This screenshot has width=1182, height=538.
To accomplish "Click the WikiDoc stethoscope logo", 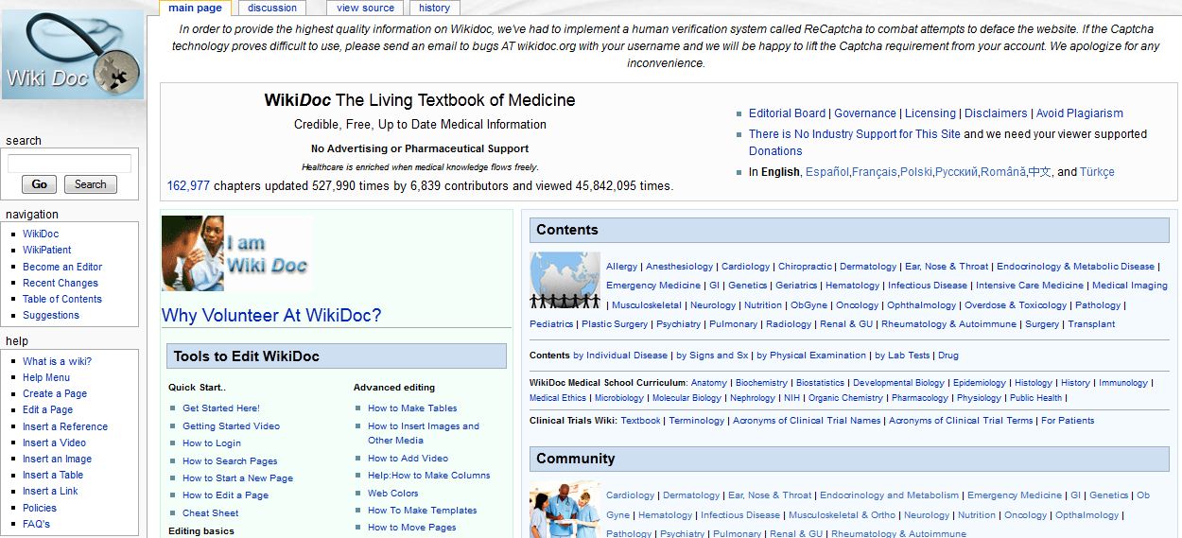I will point(73,55).
